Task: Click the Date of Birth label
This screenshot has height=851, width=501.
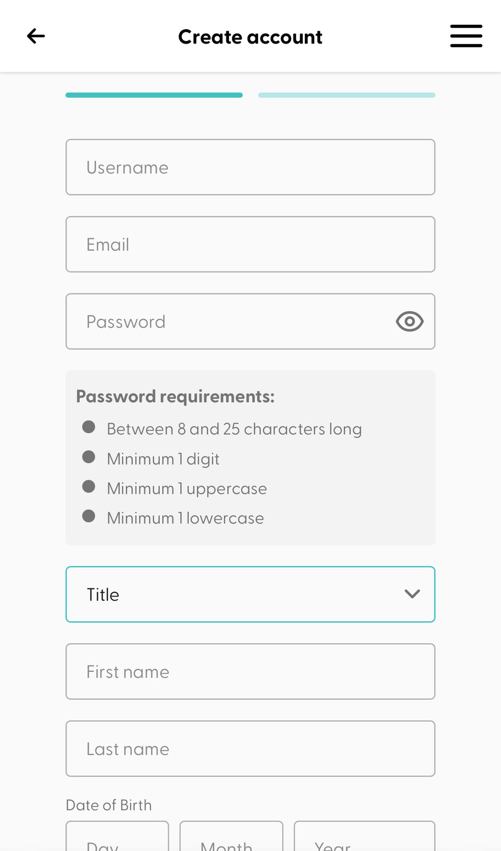Action: click(x=109, y=805)
